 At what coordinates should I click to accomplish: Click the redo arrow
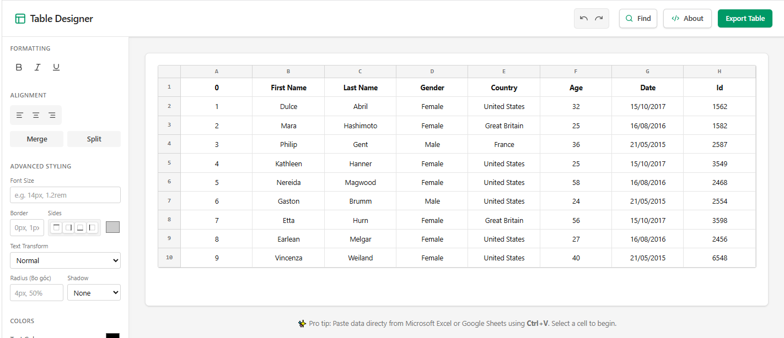tap(599, 18)
